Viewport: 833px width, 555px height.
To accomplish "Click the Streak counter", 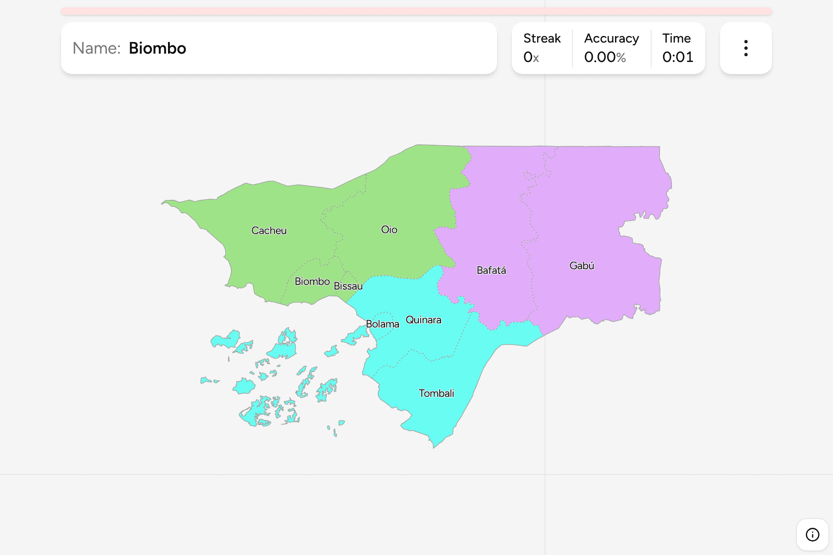I will point(542,48).
